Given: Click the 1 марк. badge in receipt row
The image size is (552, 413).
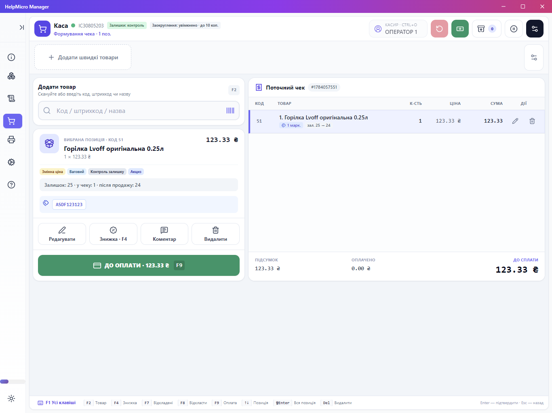Looking at the screenshot, I should coord(291,125).
